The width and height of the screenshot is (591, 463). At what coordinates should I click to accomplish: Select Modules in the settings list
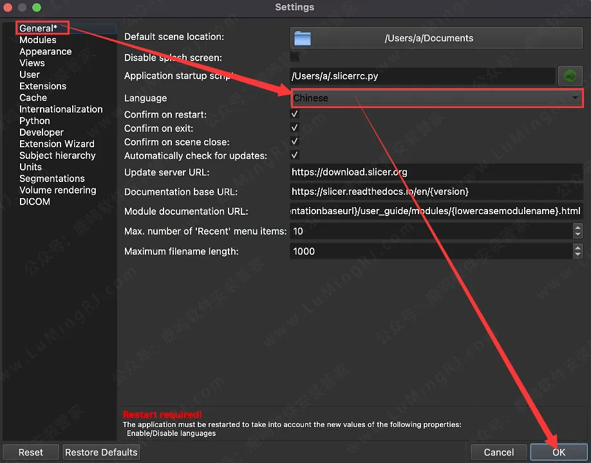pyautogui.click(x=37, y=40)
